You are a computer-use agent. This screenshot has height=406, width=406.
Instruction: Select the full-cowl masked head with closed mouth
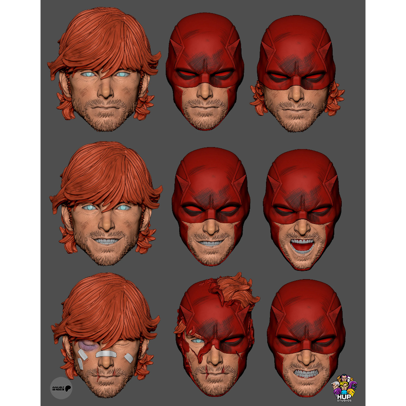click(x=205, y=71)
